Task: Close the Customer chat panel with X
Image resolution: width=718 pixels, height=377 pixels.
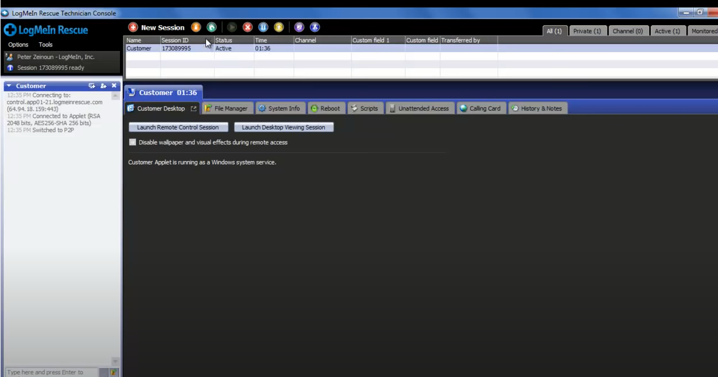Action: (x=114, y=85)
